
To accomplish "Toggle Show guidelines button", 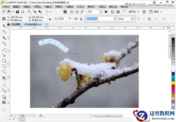I will (123, 12).
